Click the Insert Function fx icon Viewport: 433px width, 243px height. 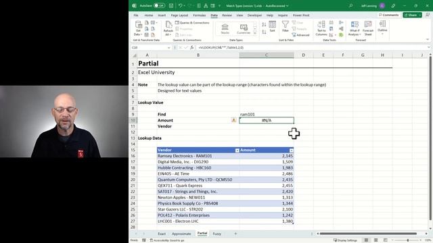click(191, 48)
